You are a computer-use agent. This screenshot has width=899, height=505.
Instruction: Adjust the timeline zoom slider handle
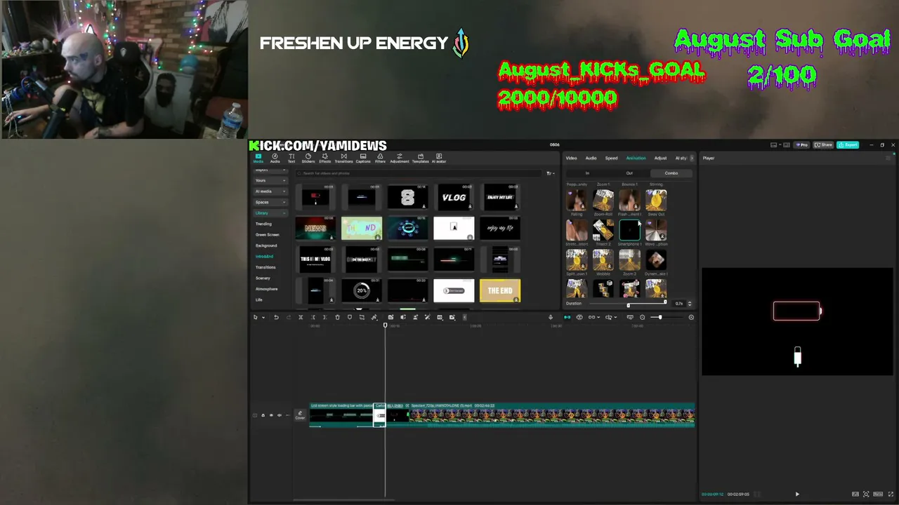coord(660,318)
